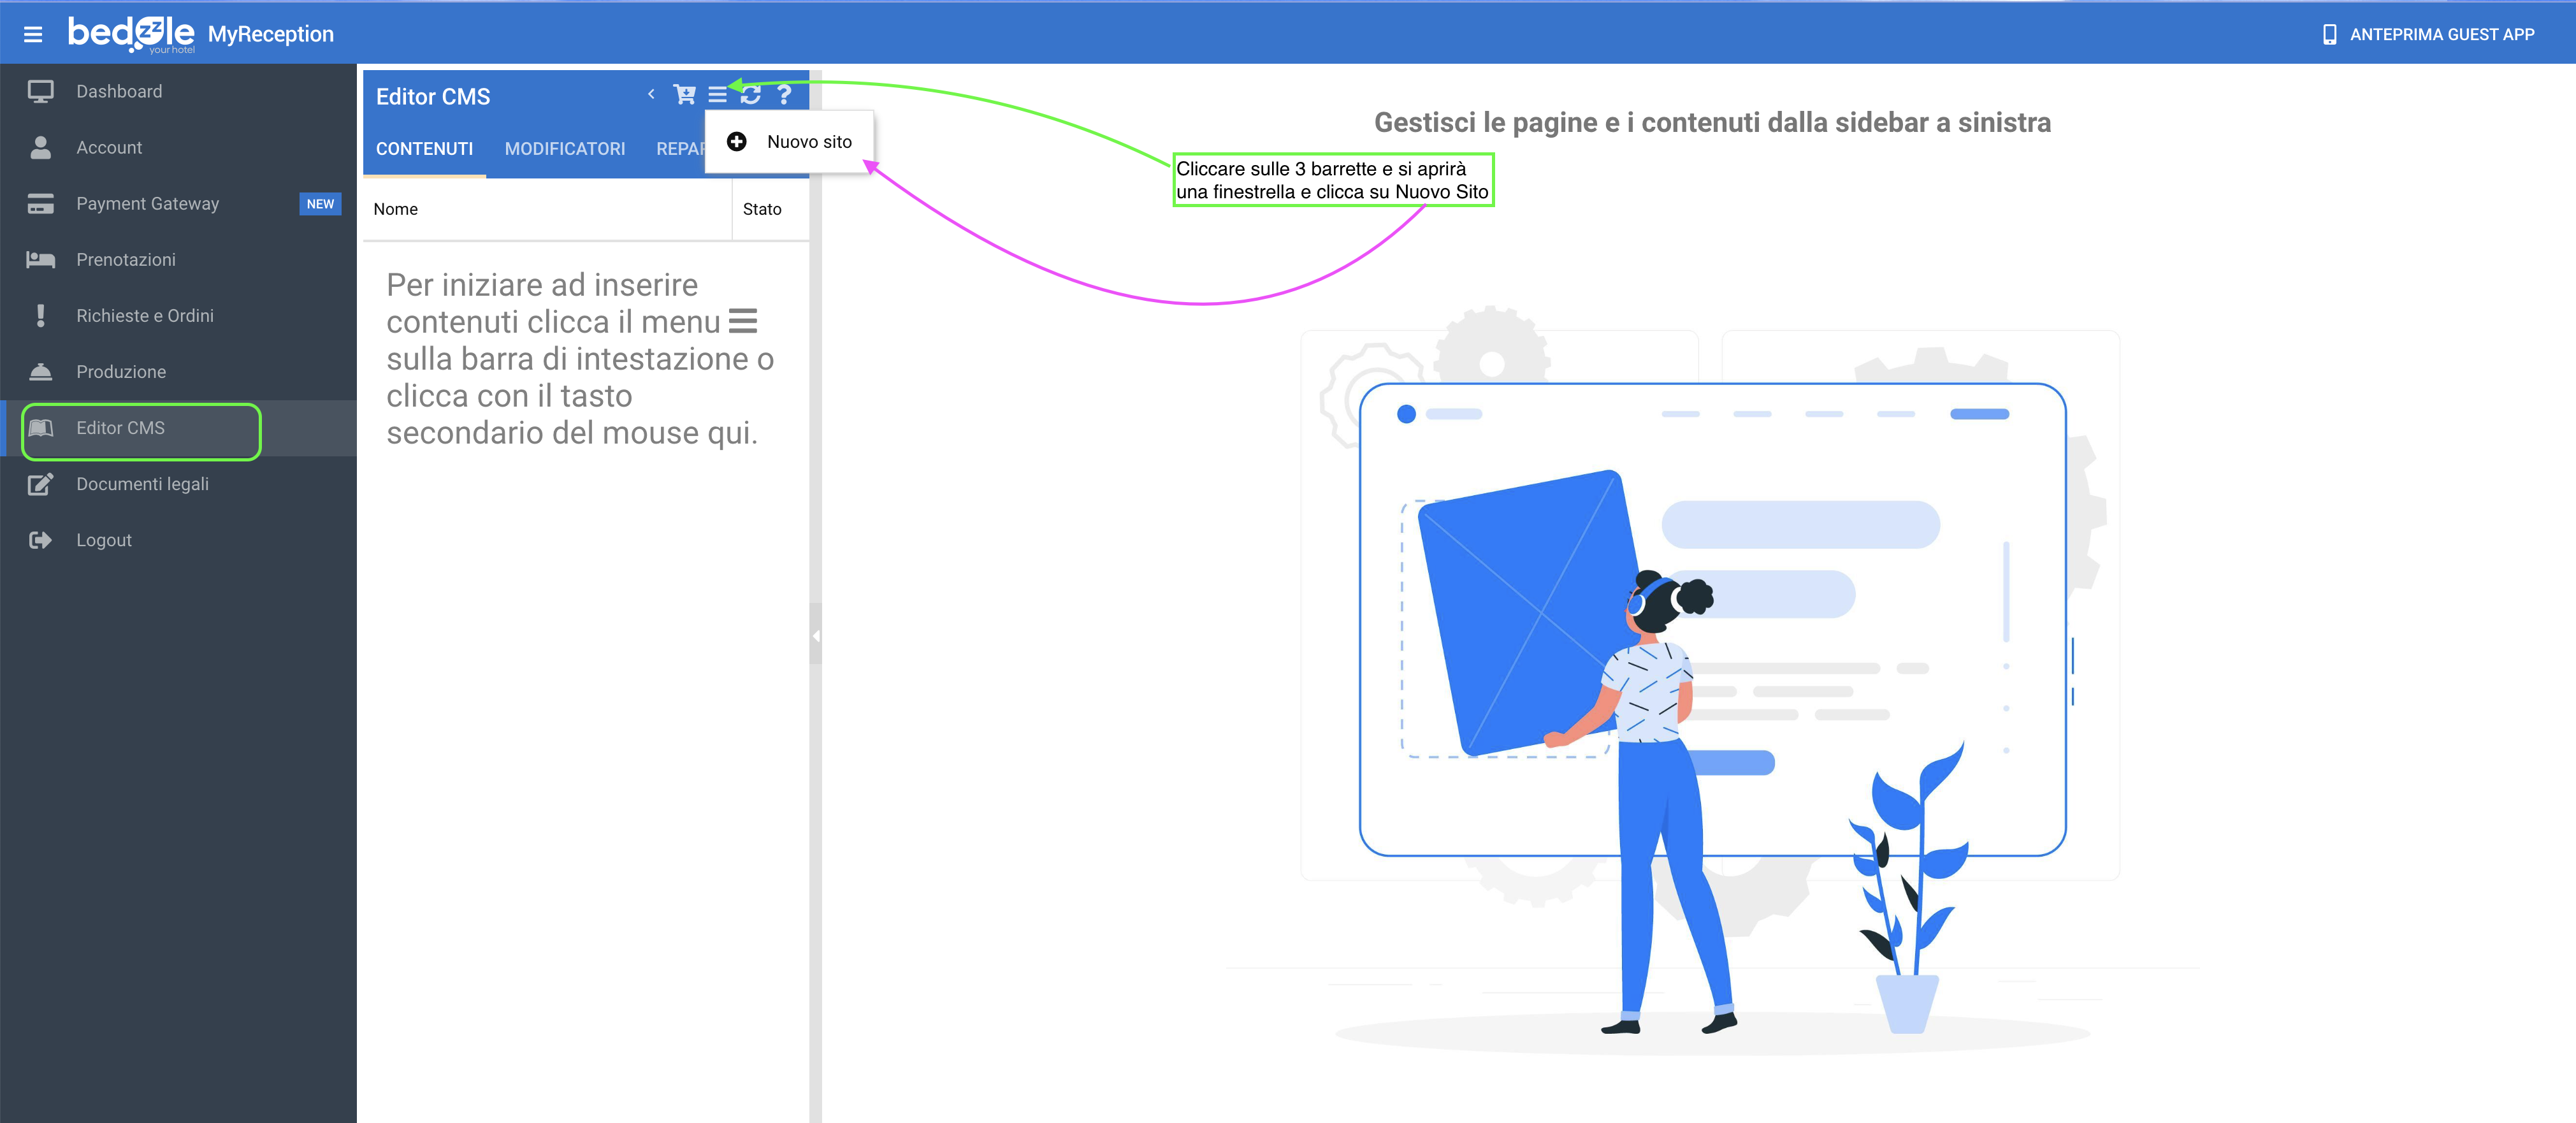
Task: Switch to the MODIFICATORI tab
Action: (564, 149)
